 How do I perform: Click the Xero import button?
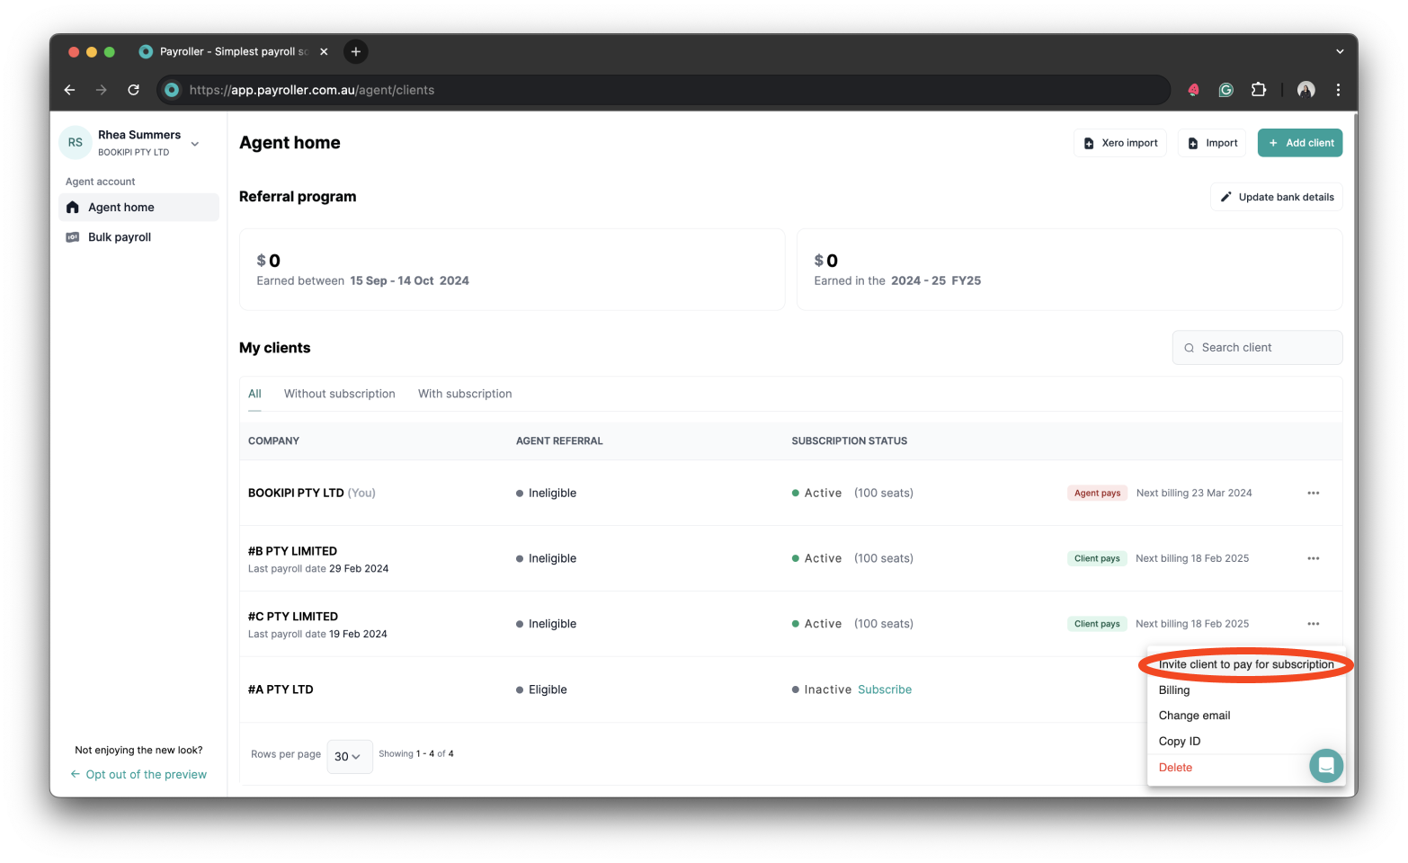pyautogui.click(x=1120, y=143)
